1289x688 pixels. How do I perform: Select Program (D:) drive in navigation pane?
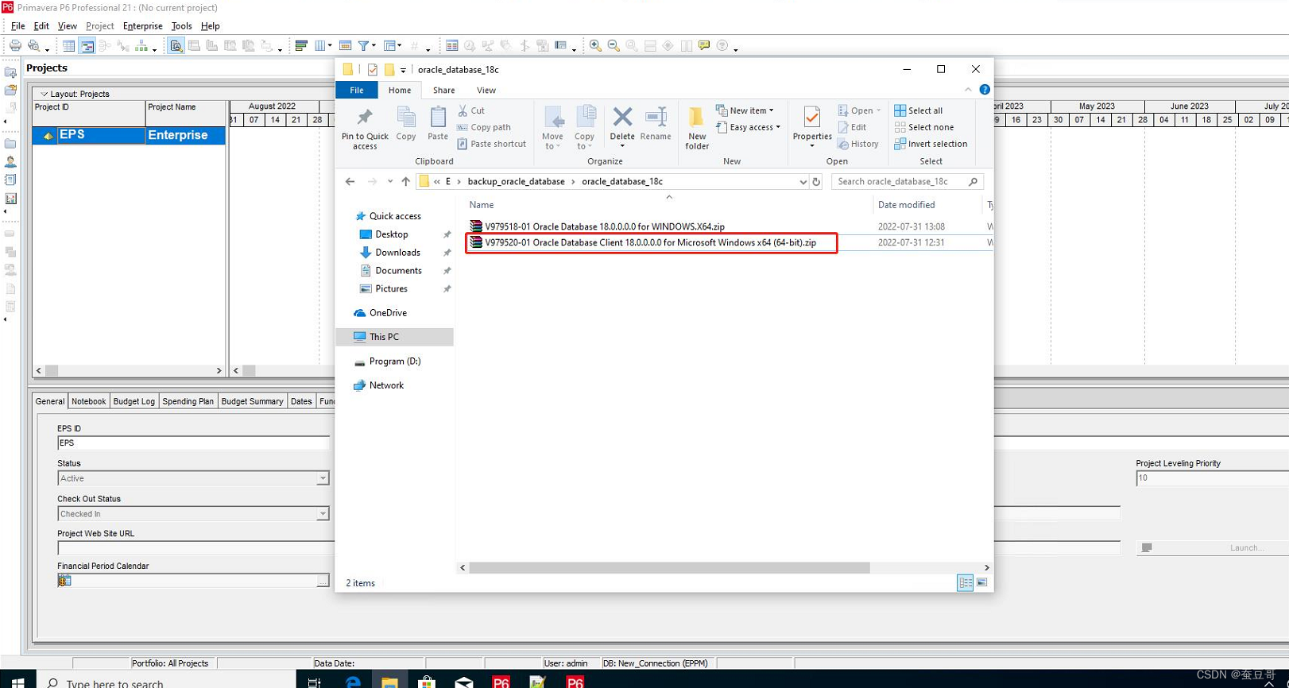(x=394, y=361)
